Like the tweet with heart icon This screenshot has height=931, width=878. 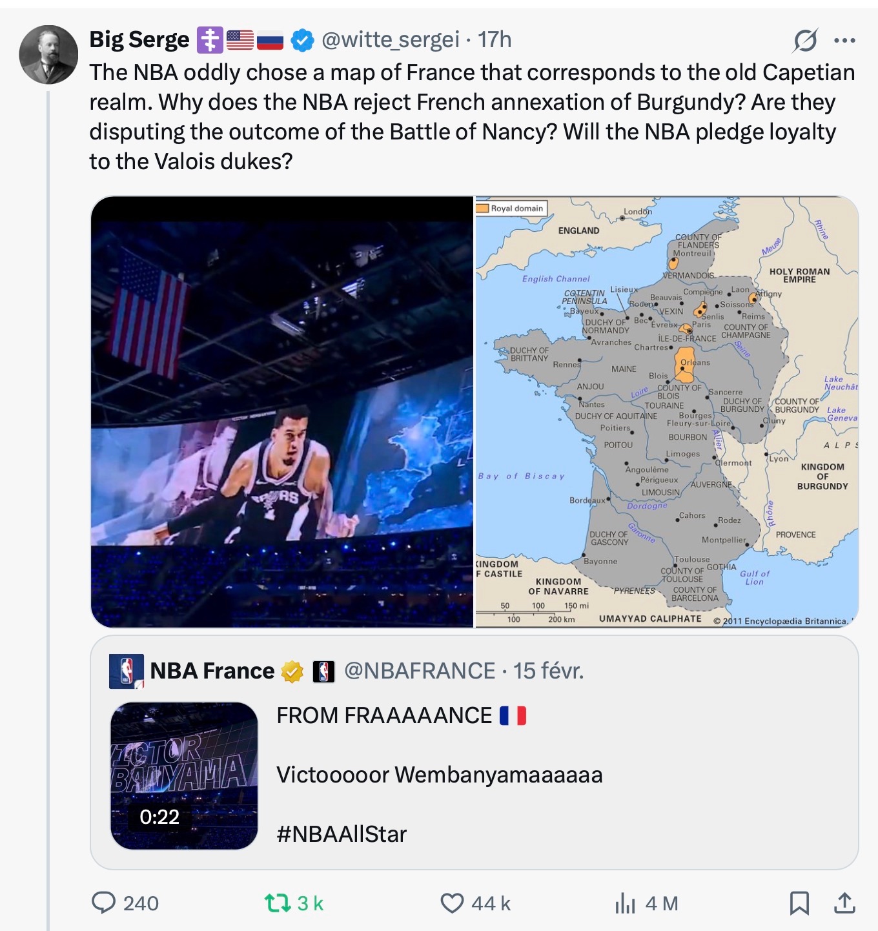pos(452,903)
